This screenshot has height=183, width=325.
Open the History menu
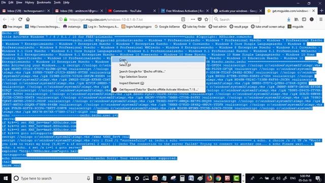pos(29,3)
